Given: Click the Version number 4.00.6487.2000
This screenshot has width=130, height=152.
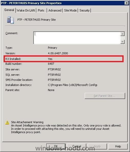Looking at the screenshot, I should click(58, 53).
